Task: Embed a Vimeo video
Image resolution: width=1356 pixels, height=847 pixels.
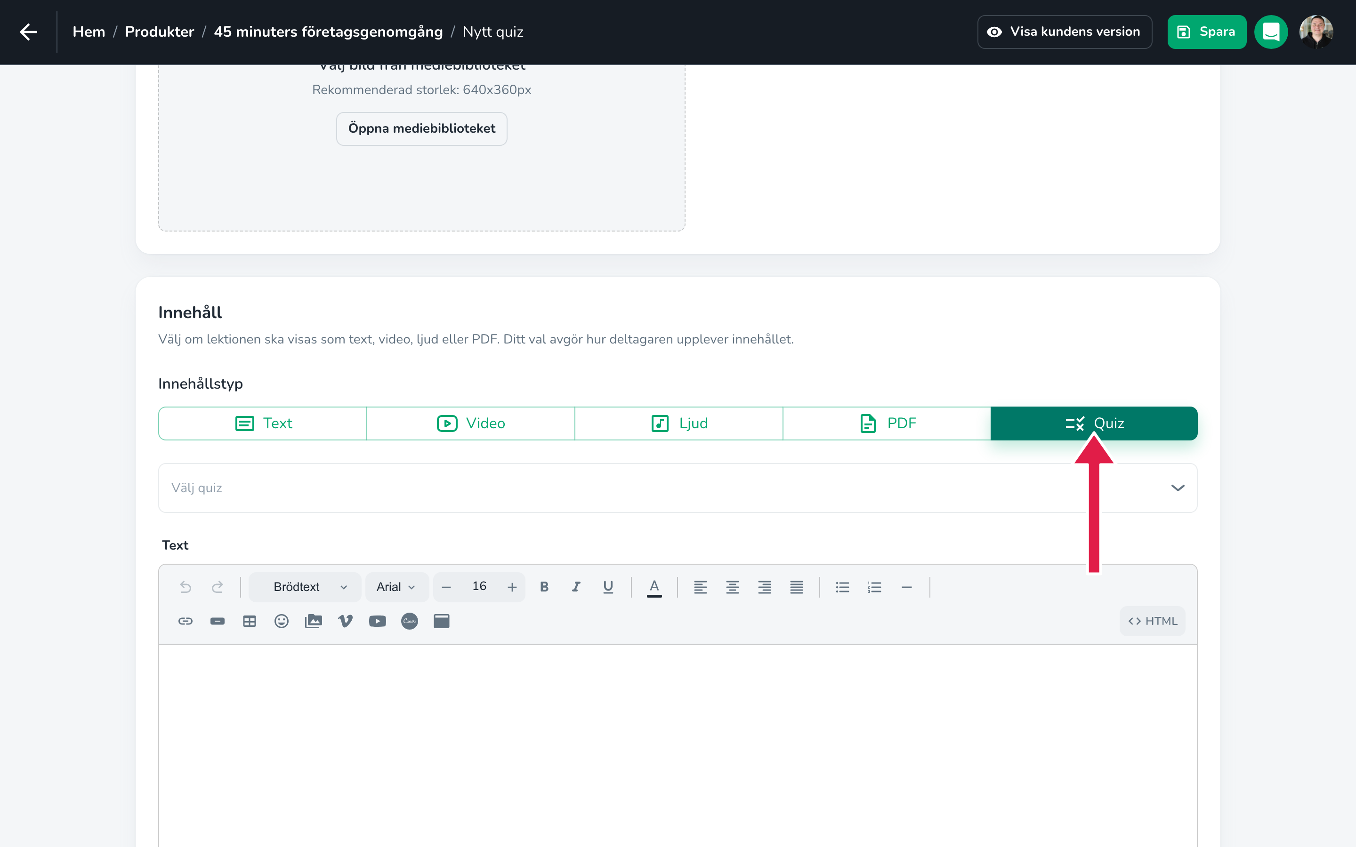Action: (346, 621)
